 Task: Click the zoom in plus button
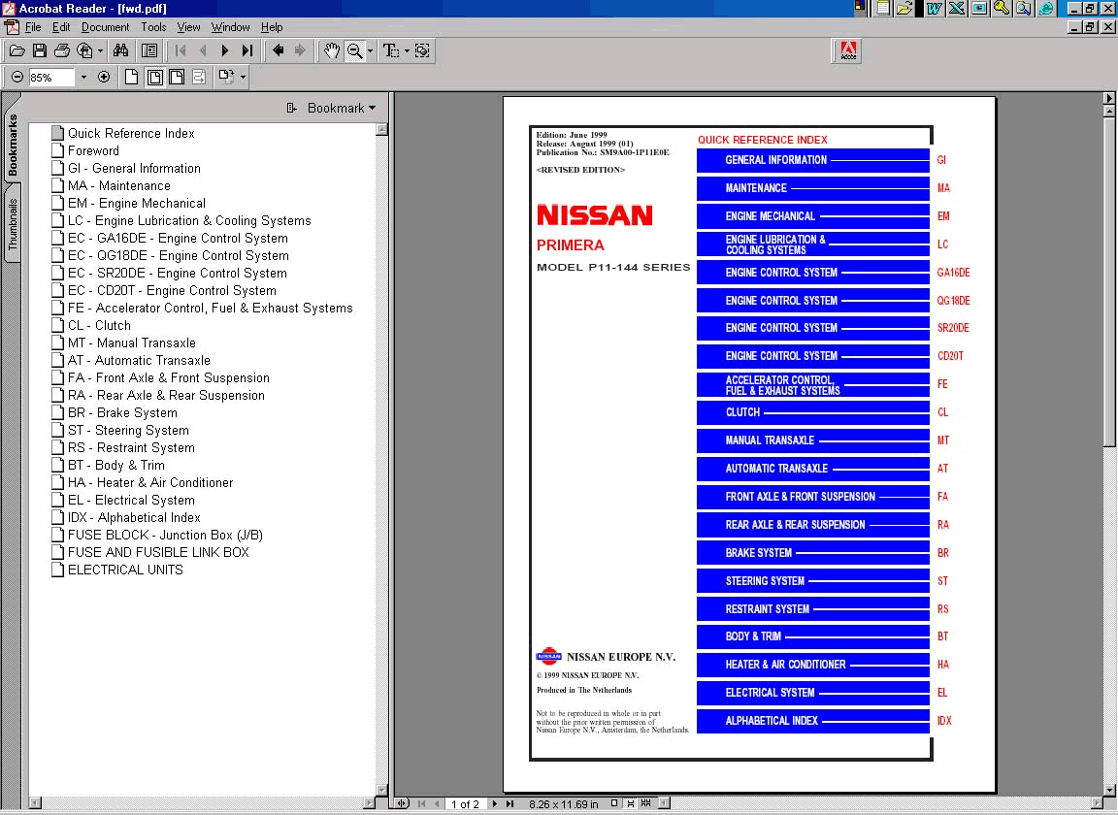[104, 77]
